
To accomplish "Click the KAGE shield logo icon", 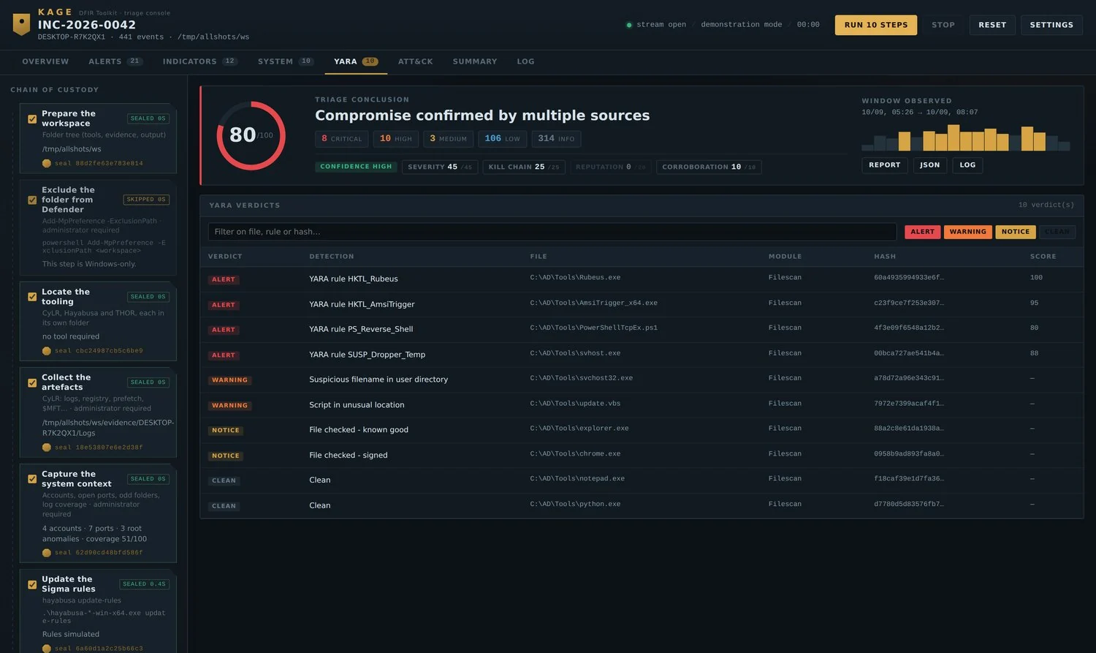I will pos(22,24).
